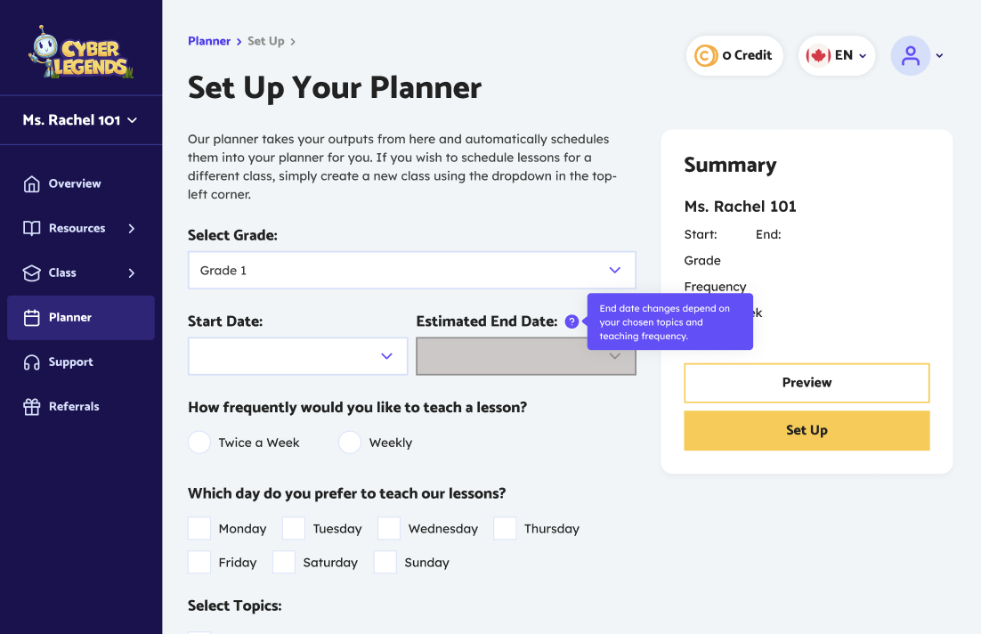
Task: Check the Saturday teaching day
Action: pyautogui.click(x=283, y=562)
